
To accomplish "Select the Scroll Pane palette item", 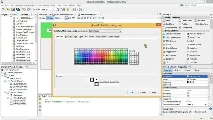I will 168,24.
